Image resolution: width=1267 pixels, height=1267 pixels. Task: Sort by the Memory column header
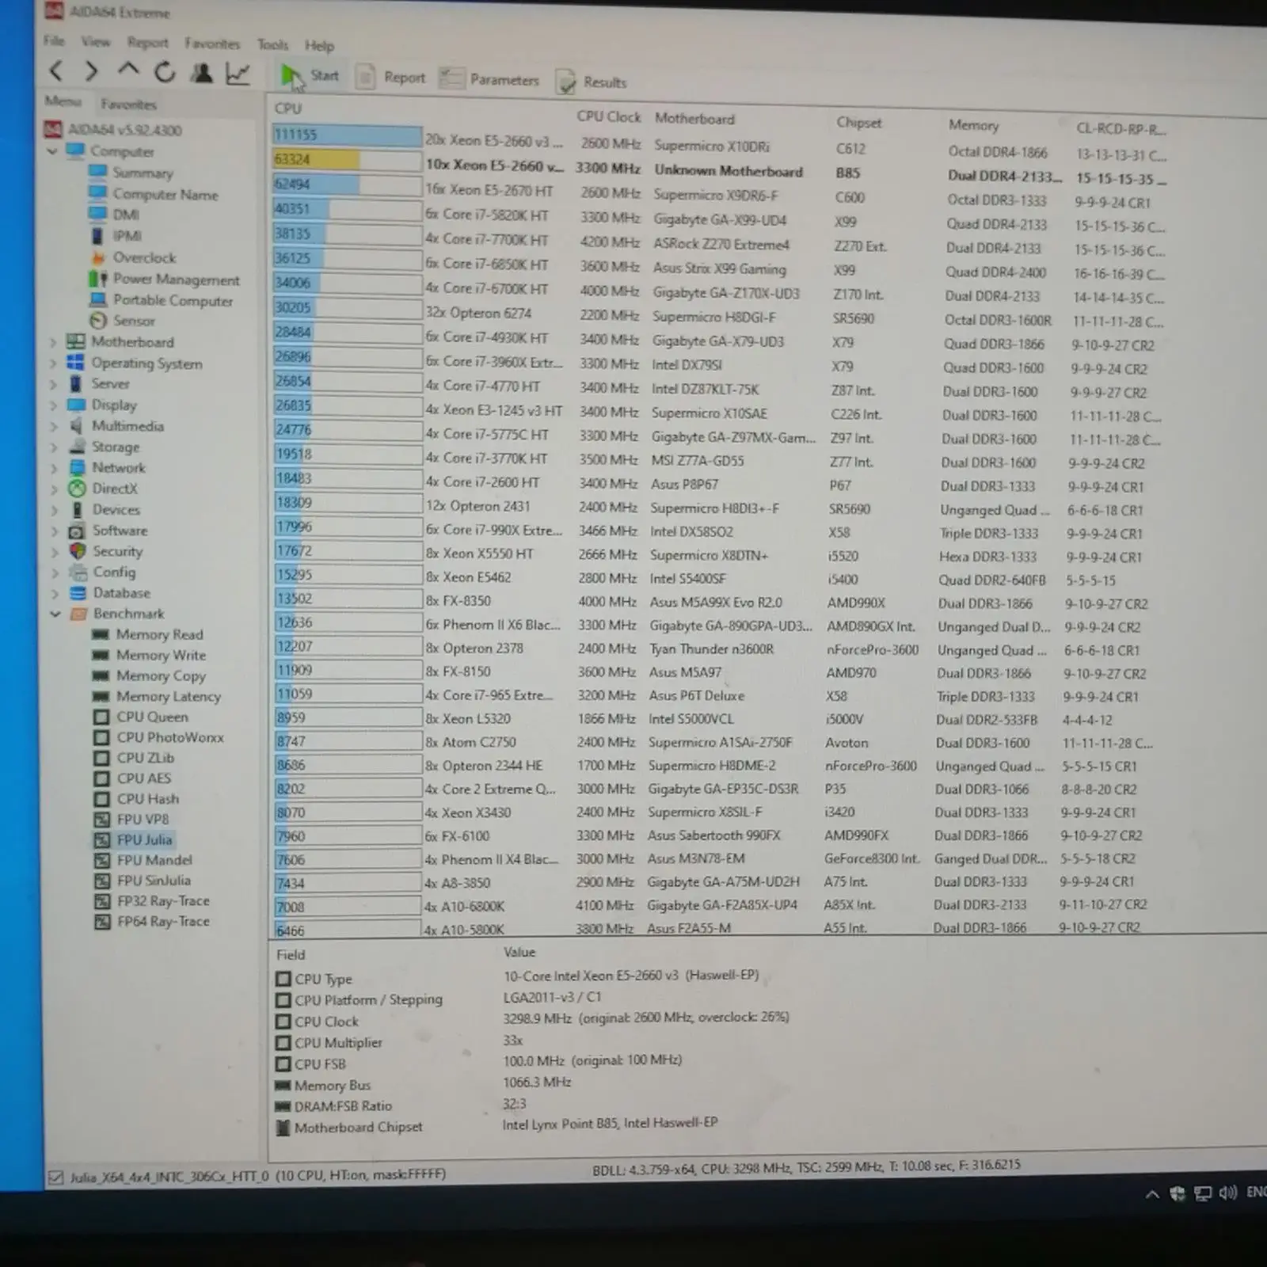coord(973,125)
